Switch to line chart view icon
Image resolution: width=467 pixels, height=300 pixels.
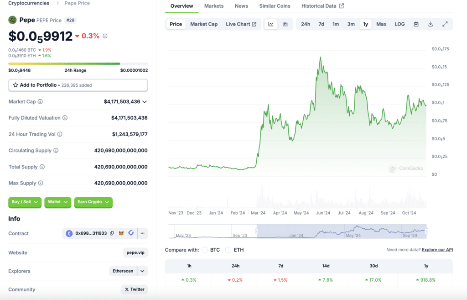click(x=271, y=24)
